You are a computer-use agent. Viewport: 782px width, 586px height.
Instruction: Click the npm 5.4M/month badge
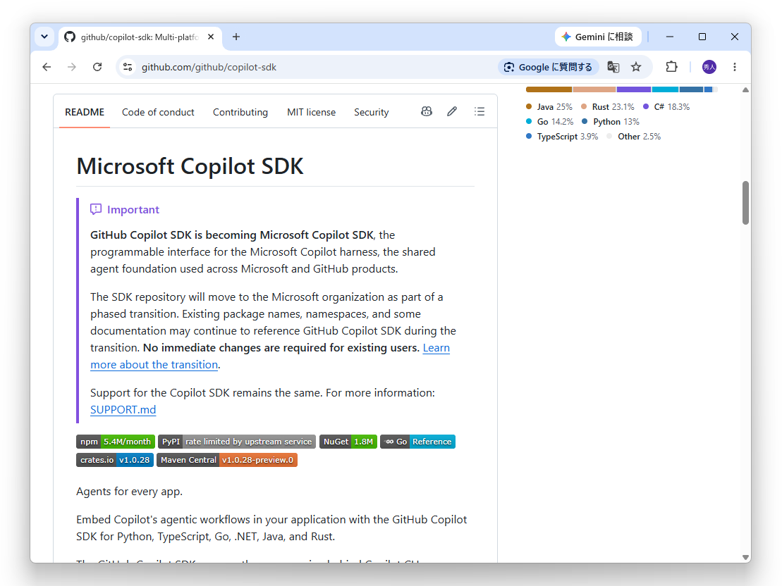point(116,442)
